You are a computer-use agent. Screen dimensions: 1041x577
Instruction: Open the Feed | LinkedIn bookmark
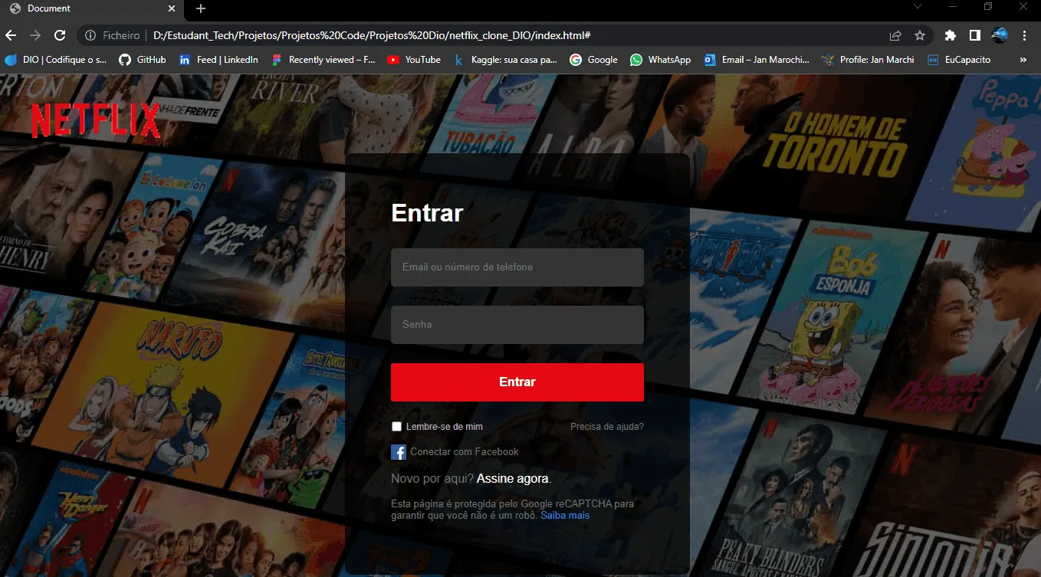[x=218, y=59]
